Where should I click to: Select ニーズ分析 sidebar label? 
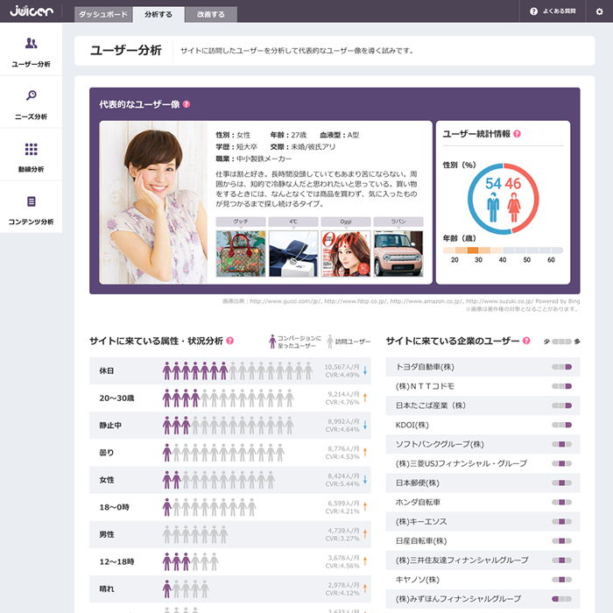[31, 116]
